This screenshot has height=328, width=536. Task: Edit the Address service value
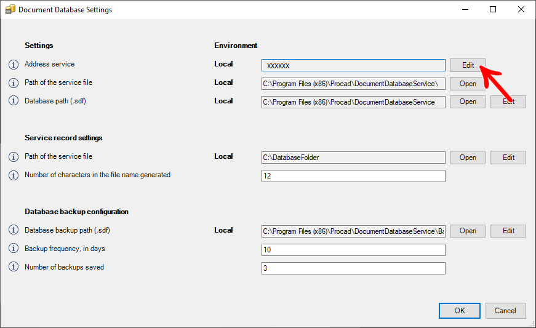click(x=467, y=65)
